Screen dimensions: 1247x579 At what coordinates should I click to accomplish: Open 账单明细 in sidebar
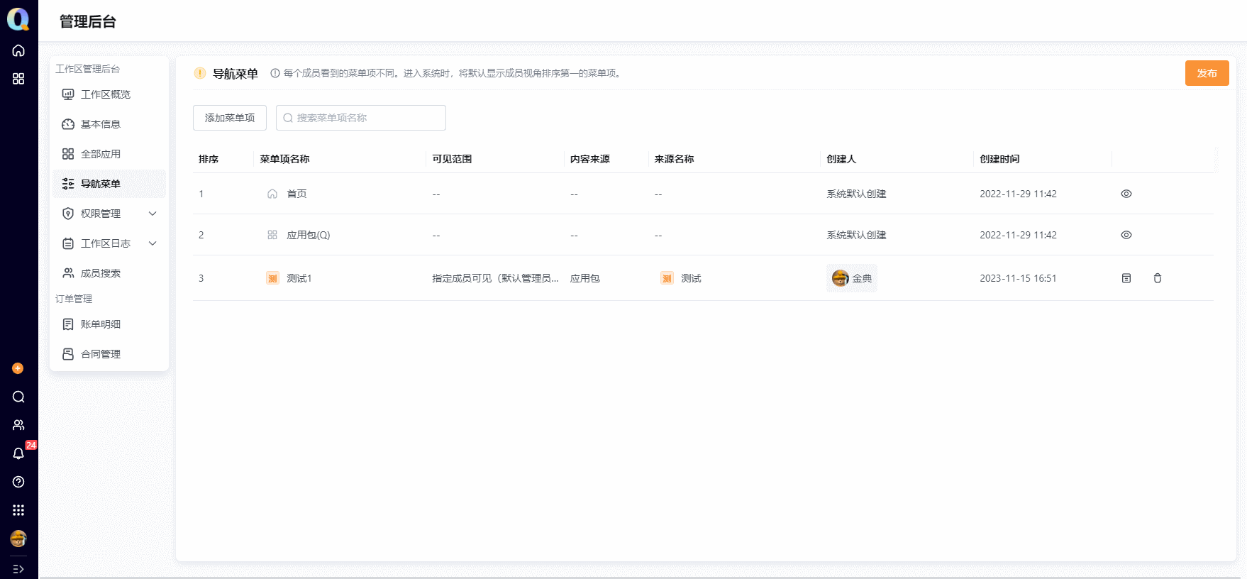coord(109,324)
